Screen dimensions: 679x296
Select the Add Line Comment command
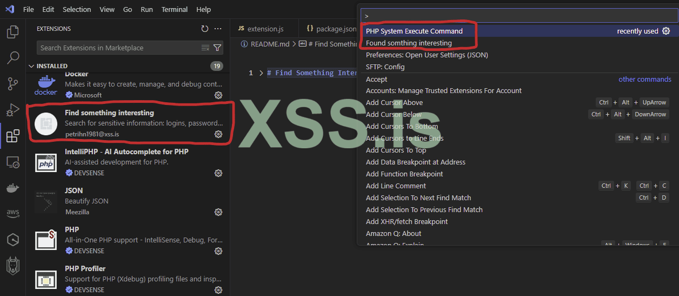(519, 186)
